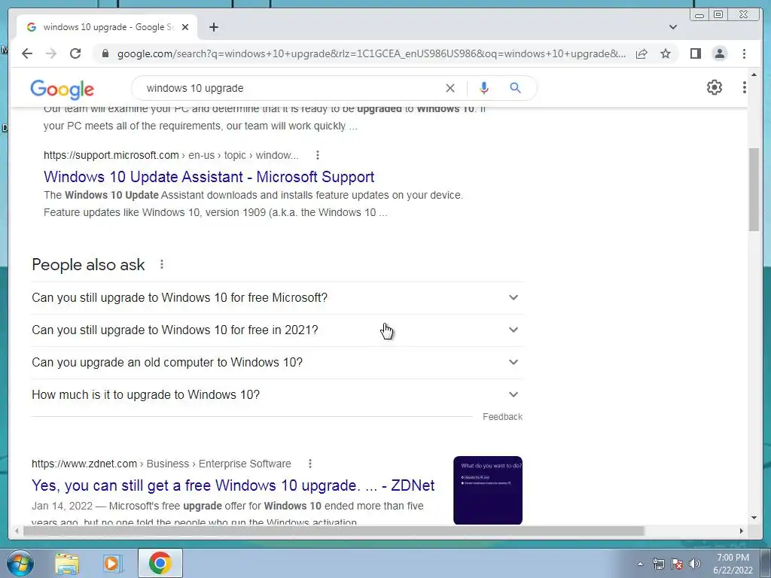Open the volume control in tray
The width and height of the screenshot is (771, 578).
click(695, 564)
